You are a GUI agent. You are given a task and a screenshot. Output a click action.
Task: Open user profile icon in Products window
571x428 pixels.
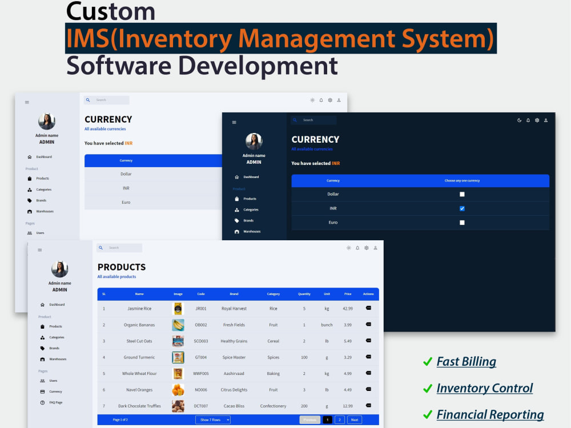tap(376, 248)
